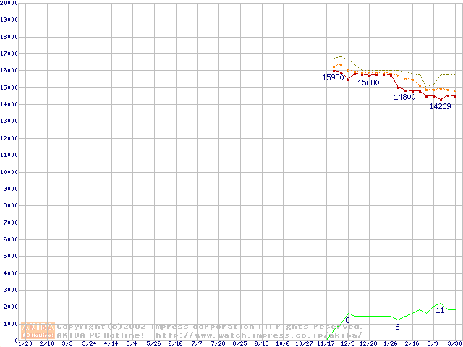
Task: Click the Impress Corporation copyright text
Action: click(210, 327)
